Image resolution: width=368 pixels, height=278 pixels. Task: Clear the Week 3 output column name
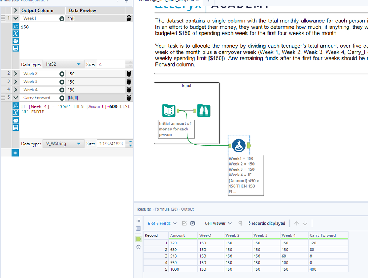tap(62, 82)
